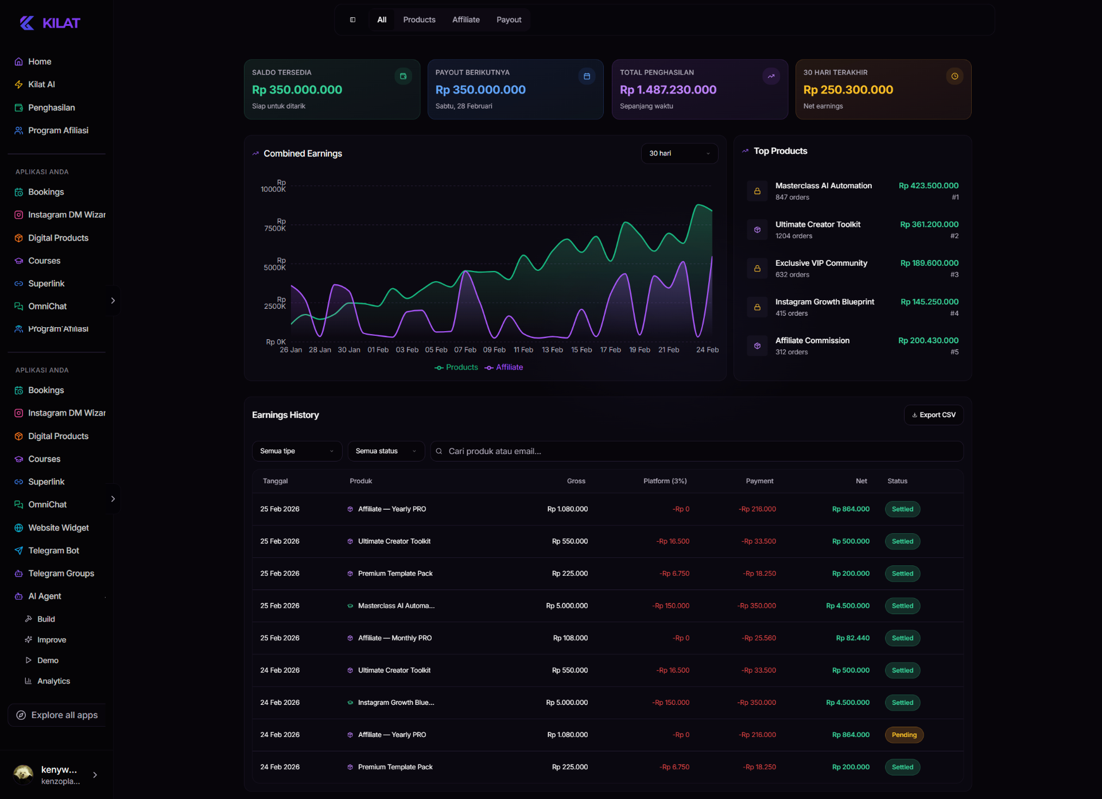The height and width of the screenshot is (799, 1102).
Task: Click the calendar icon on Payout Berikutnya card
Action: click(587, 76)
